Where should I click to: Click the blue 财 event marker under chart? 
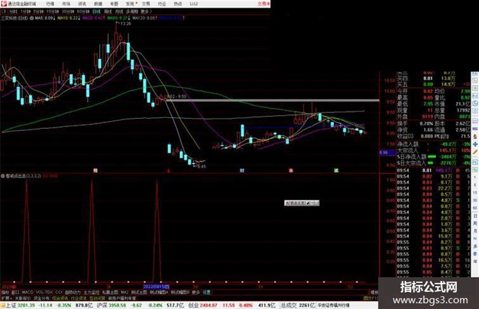point(242,170)
